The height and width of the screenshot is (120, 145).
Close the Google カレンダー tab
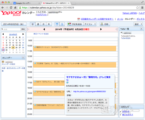tap(39, 3)
